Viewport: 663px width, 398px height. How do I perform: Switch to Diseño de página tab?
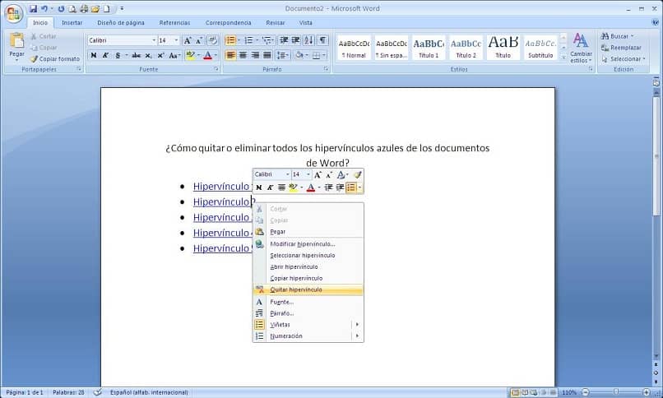point(120,23)
